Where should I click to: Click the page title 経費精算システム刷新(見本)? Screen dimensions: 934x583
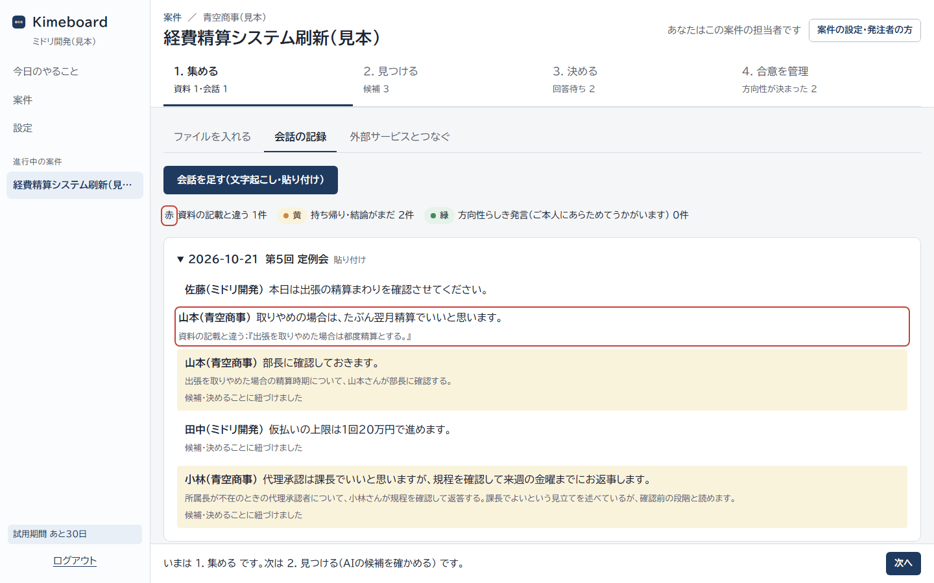[272, 38]
